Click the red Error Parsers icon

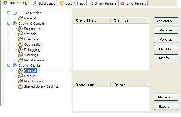[x=122, y=3]
